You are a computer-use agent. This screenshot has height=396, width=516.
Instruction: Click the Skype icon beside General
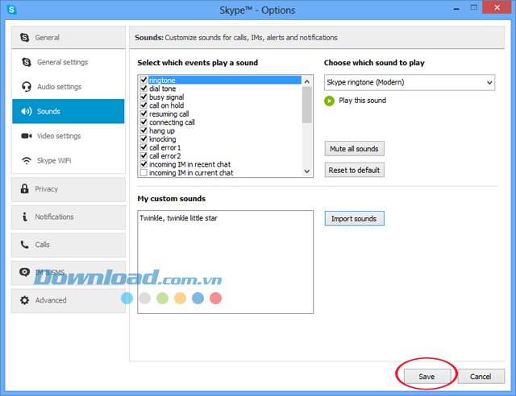pyautogui.click(x=25, y=38)
